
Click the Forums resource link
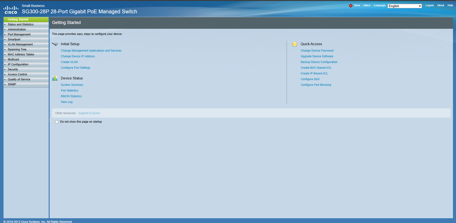pyautogui.click(x=95, y=113)
